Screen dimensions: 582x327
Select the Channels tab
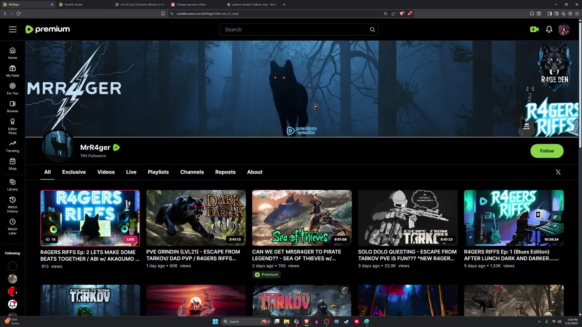(192, 172)
